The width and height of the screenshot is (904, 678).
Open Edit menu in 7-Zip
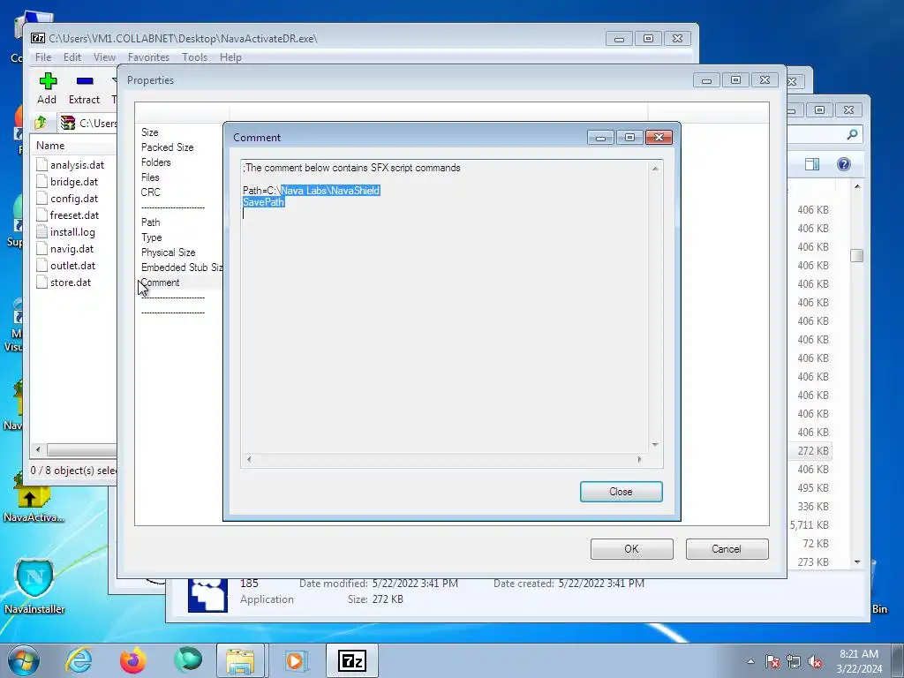[72, 57]
